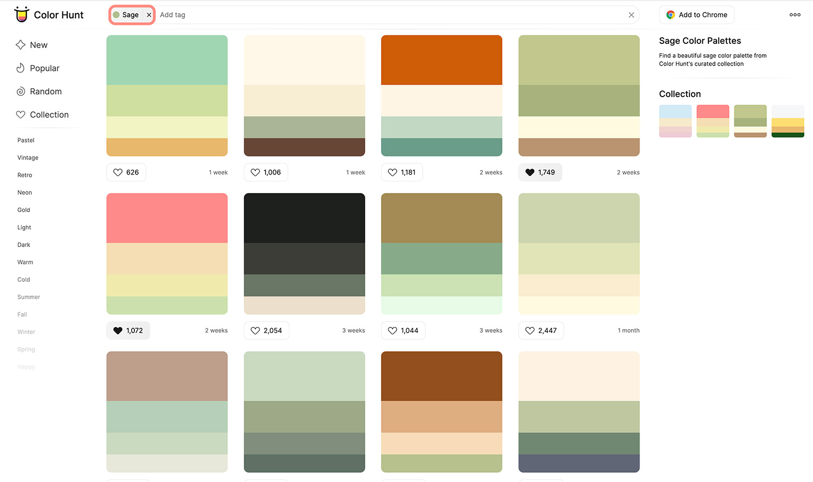Click the Collection heading in right panel
The image size is (813, 482).
[x=680, y=94]
